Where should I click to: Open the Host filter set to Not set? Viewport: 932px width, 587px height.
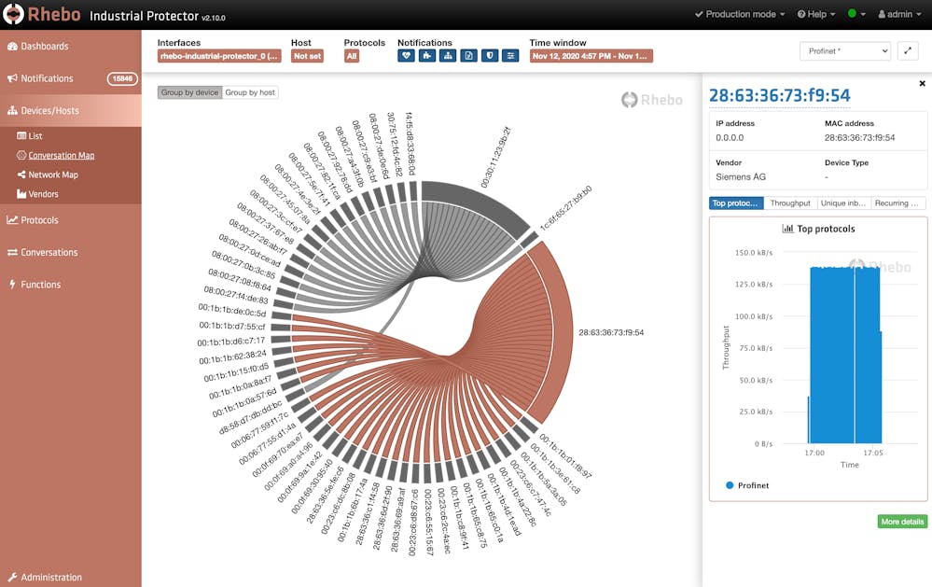[x=307, y=56]
